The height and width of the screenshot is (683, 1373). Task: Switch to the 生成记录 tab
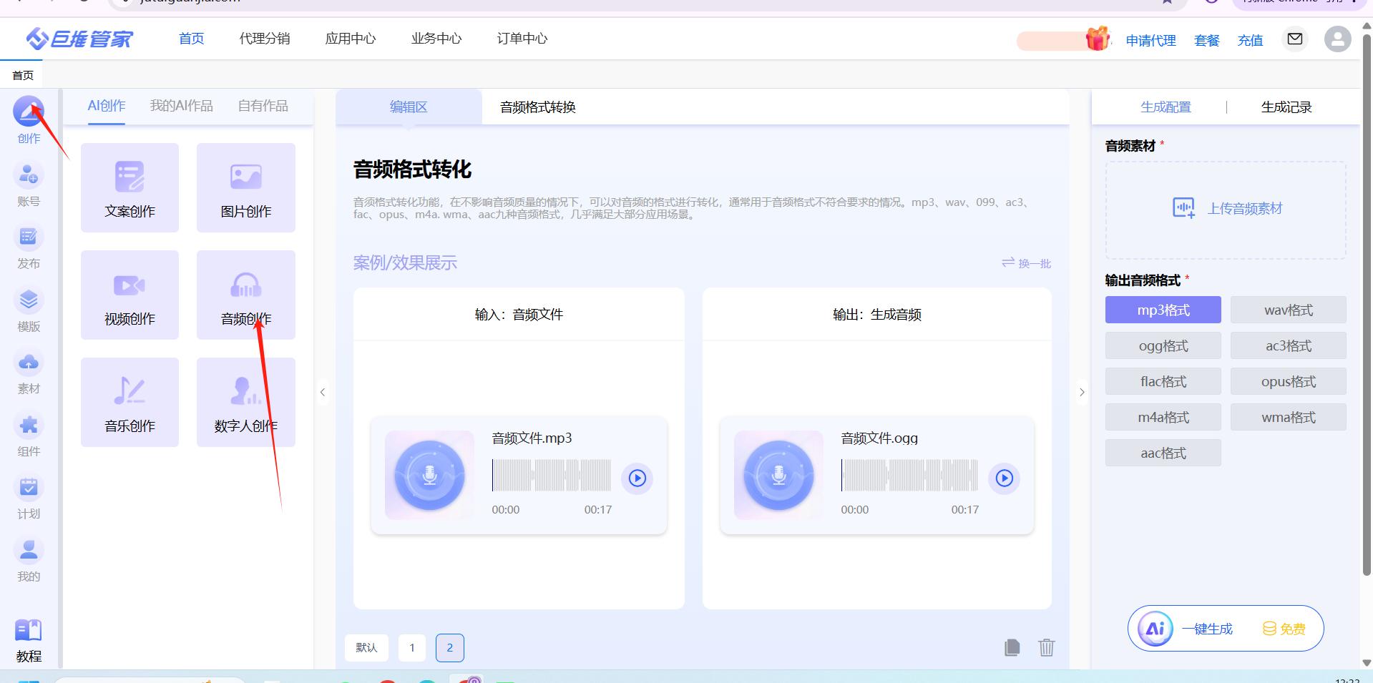[1286, 107]
